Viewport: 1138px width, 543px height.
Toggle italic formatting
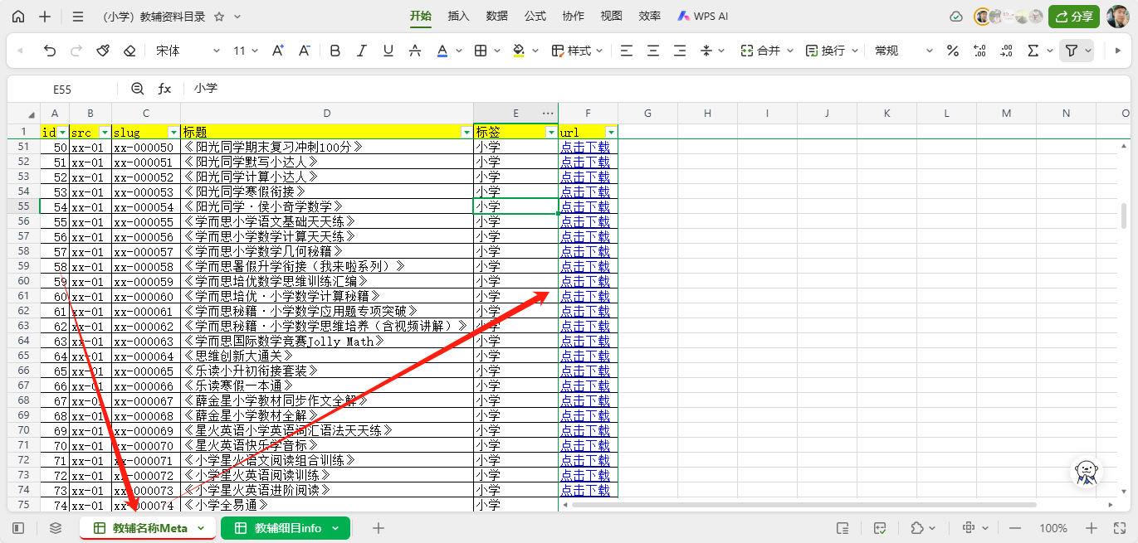click(x=362, y=51)
